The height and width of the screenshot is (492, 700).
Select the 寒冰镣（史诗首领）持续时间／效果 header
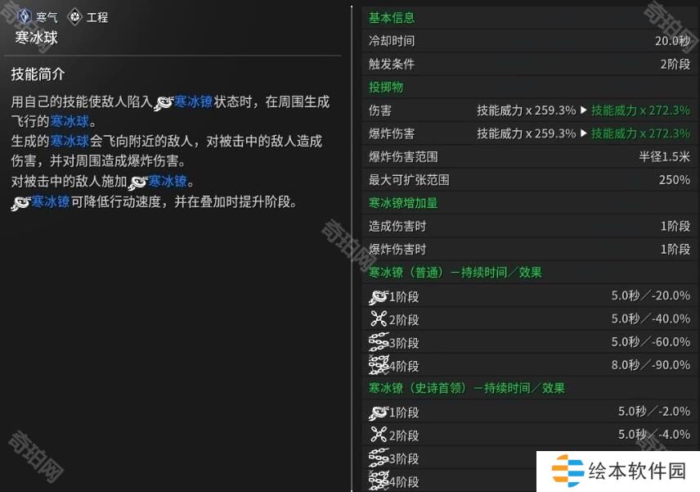tap(466, 388)
